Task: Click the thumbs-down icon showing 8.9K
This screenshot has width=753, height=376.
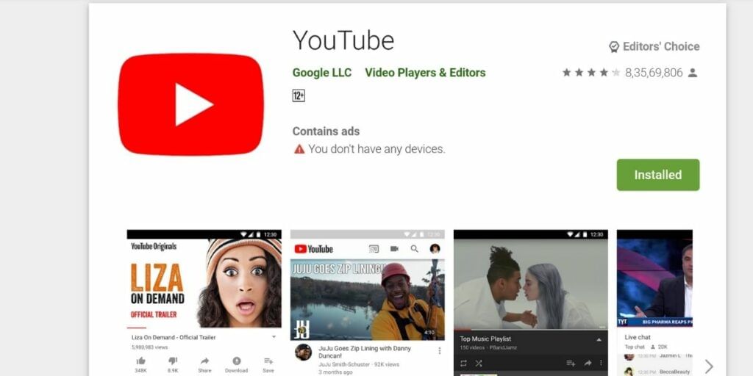Action: point(173,361)
